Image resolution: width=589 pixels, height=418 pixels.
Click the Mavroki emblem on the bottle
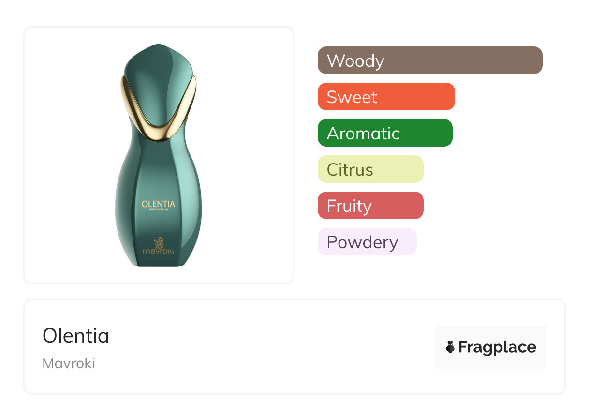point(158,241)
